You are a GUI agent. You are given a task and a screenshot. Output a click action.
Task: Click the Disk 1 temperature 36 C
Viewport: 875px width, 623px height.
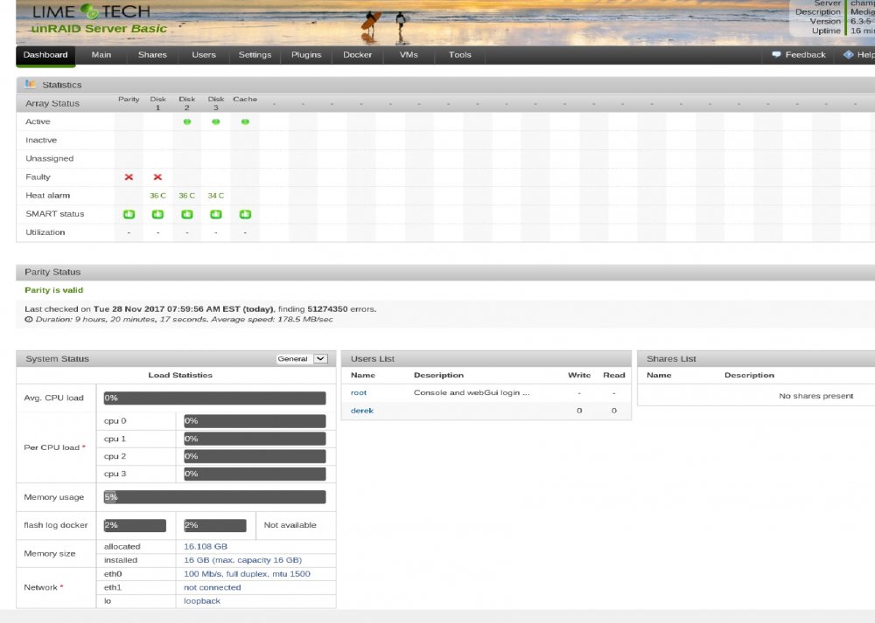pyautogui.click(x=157, y=196)
